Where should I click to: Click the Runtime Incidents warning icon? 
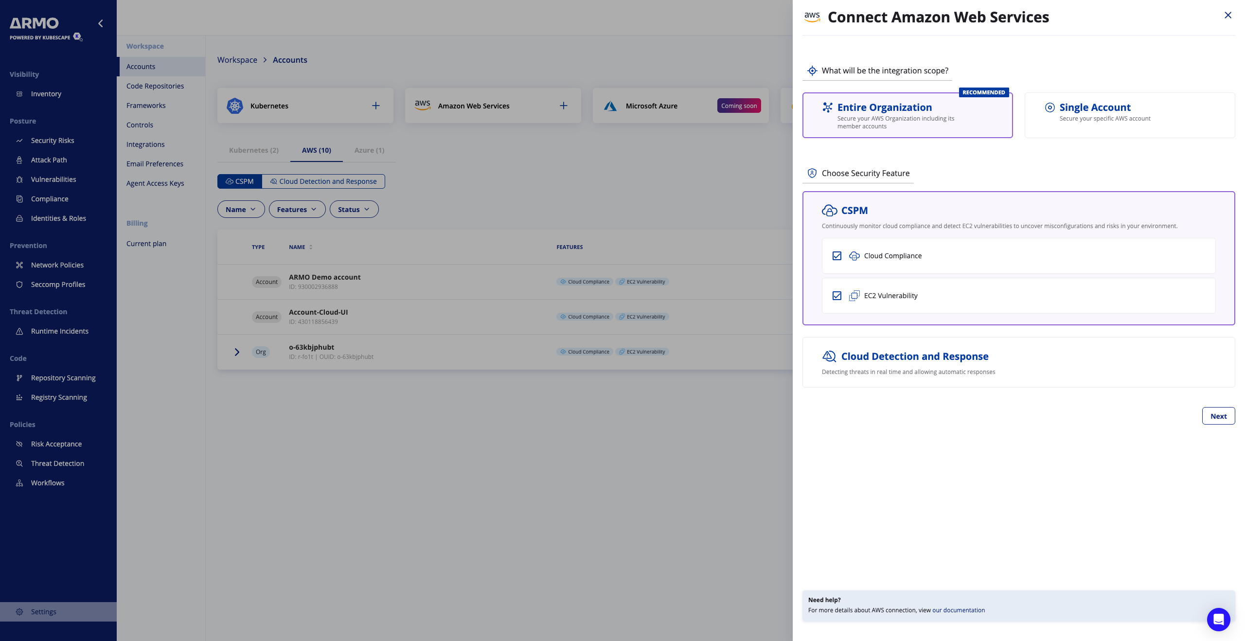(19, 331)
